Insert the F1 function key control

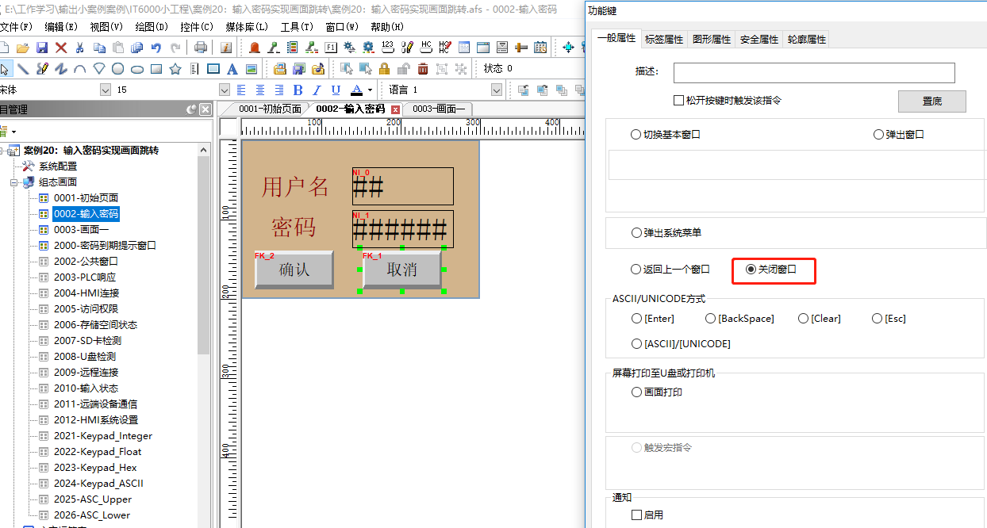[331, 48]
